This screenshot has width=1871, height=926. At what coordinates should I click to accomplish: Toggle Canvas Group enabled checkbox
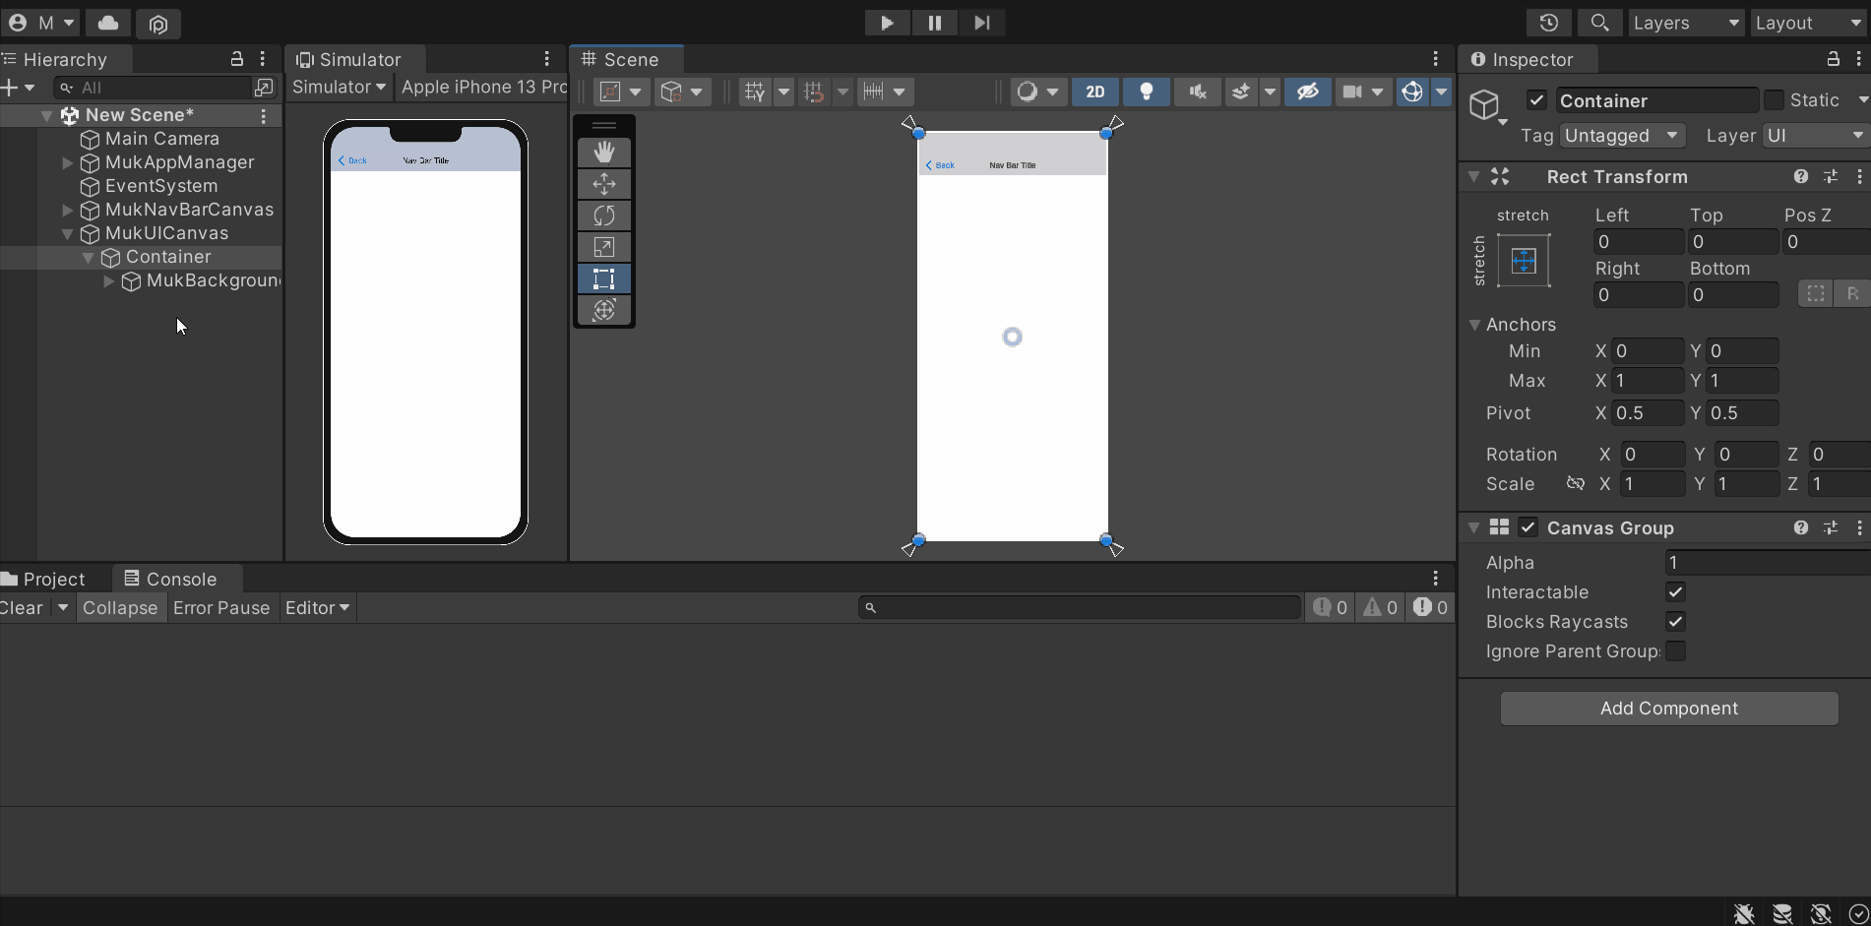1528,527
